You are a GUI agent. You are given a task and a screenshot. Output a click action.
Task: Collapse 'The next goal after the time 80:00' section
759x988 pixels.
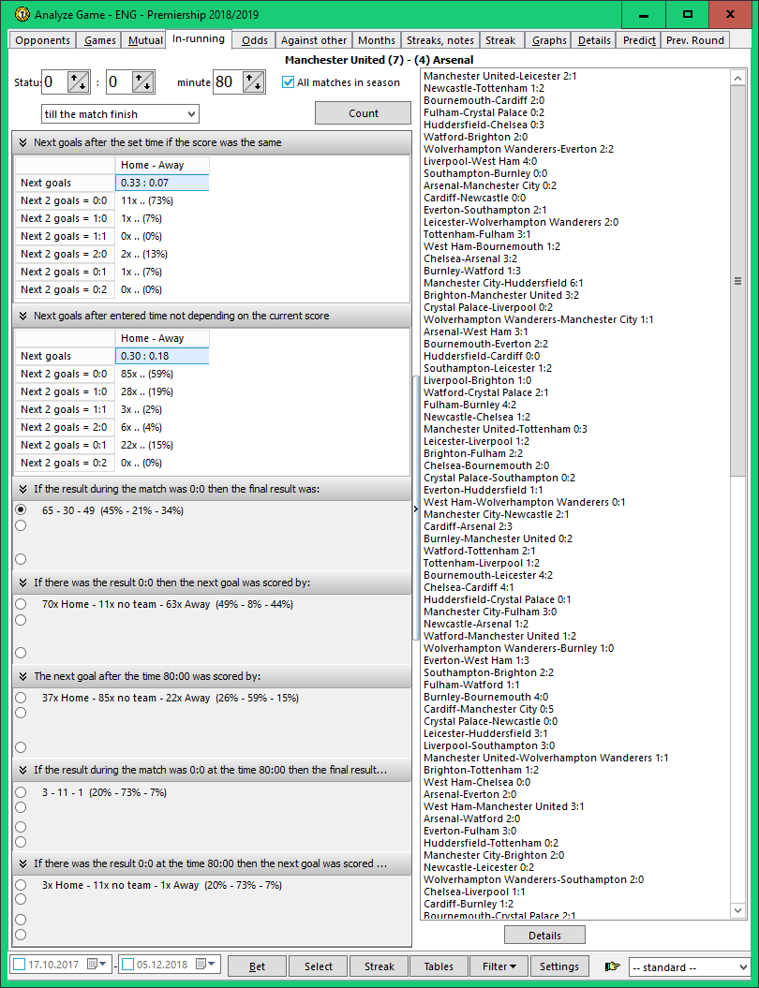[x=22, y=676]
